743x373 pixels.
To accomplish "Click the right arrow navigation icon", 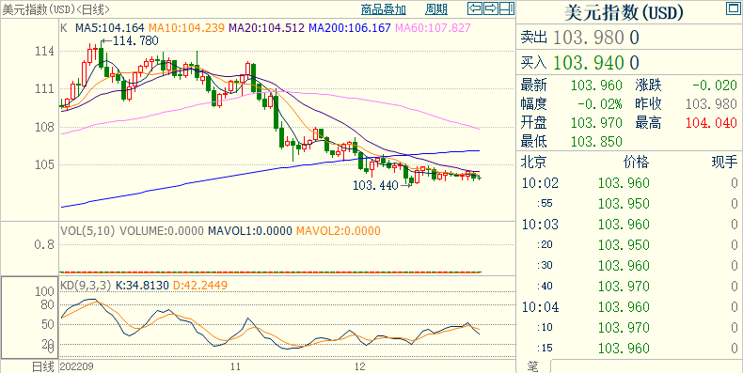I will (491, 8).
